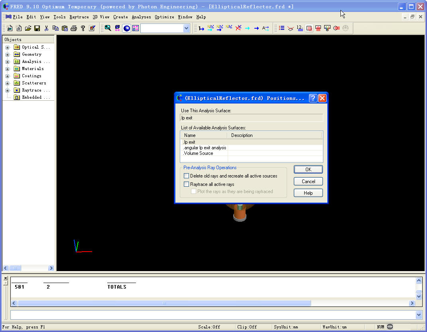The image size is (427, 332).
Task: Open the command input history dropdown arrow
Action: point(419,315)
